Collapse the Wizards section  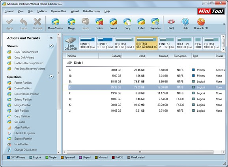(x=51, y=46)
